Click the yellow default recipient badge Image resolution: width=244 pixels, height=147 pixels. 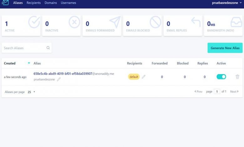pos(134,77)
